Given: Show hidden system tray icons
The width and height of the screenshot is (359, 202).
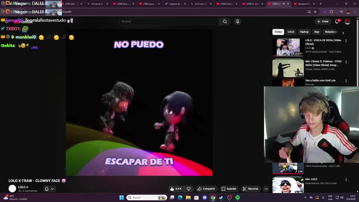Looking at the screenshot, I should (305, 198).
